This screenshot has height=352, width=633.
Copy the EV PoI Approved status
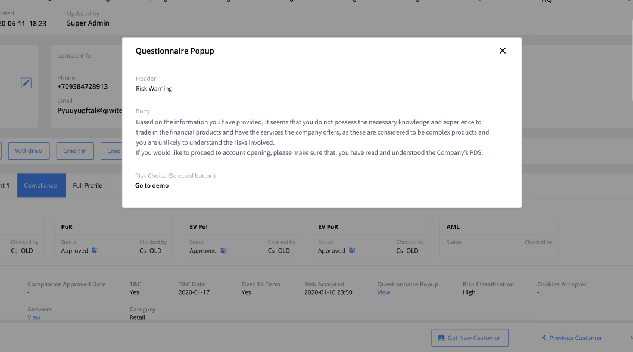[224, 251]
